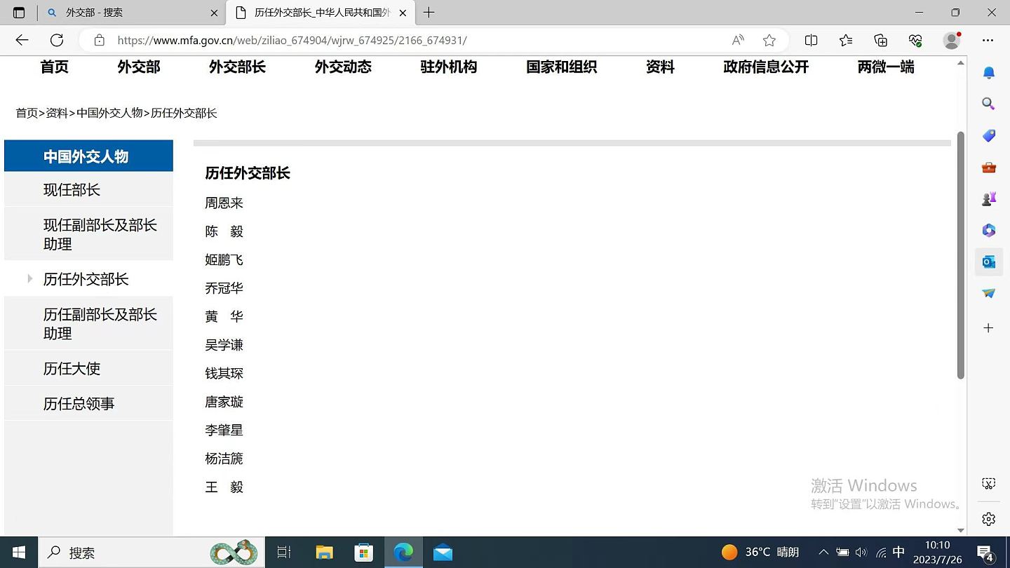Click 中国外交人物 in the breadcrumb
This screenshot has height=568, width=1010.
[109, 113]
